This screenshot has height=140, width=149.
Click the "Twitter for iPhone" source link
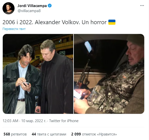point(64,121)
